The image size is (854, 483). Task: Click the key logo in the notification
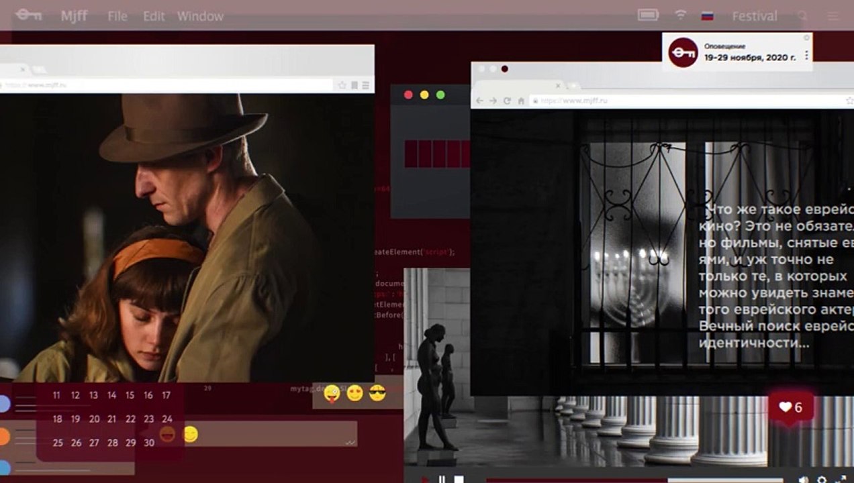tap(683, 52)
